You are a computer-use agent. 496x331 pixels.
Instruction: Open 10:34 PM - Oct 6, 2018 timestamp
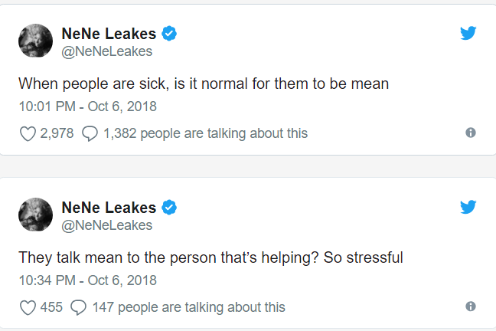click(x=87, y=280)
